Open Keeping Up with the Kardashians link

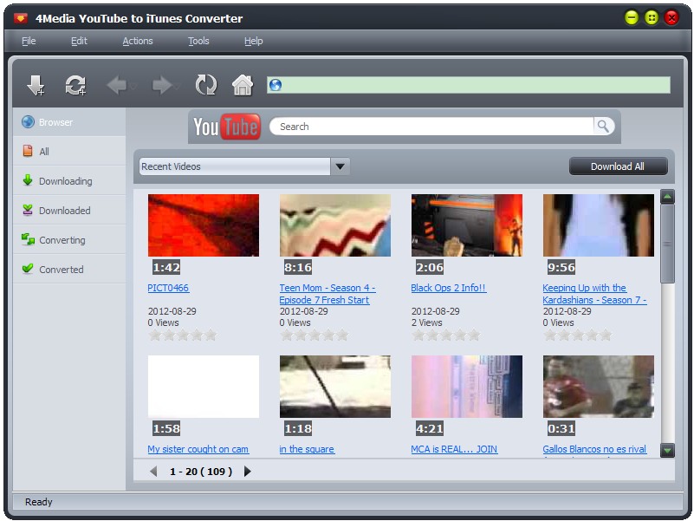594,294
